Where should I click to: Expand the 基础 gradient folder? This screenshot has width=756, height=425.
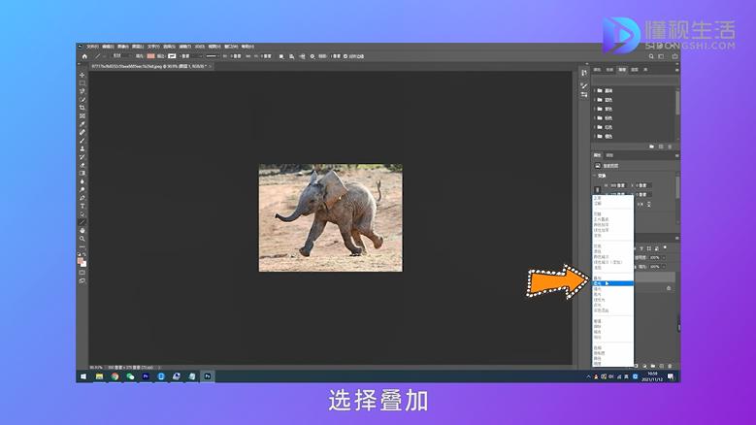[x=595, y=90]
